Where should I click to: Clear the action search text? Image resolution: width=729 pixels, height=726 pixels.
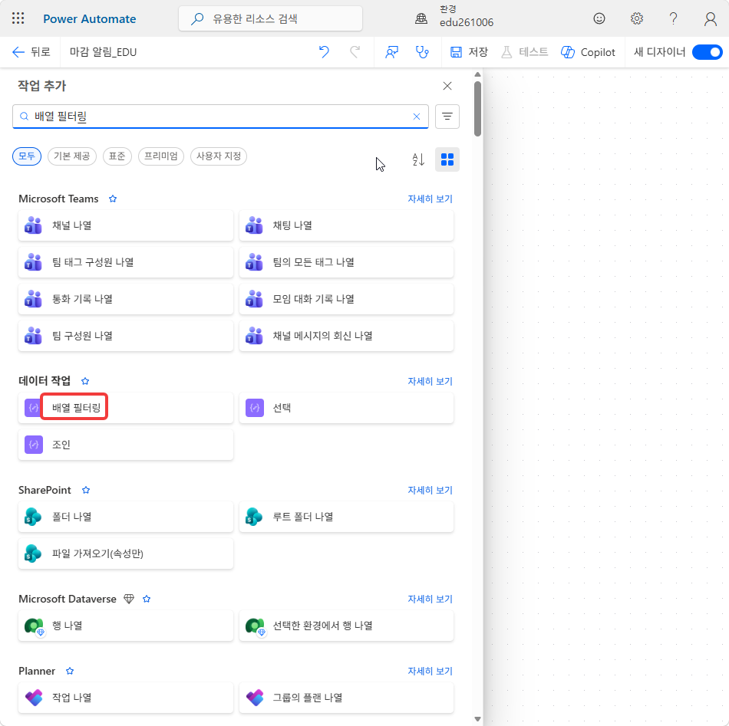pos(417,117)
